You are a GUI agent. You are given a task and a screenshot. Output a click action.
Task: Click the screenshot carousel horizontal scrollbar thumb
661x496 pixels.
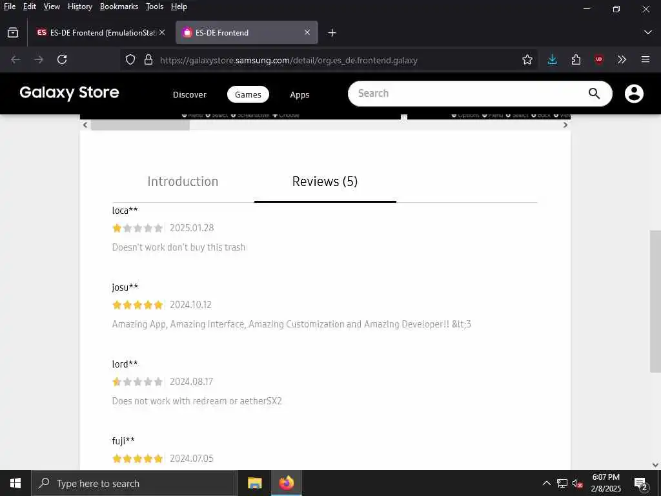click(x=140, y=125)
